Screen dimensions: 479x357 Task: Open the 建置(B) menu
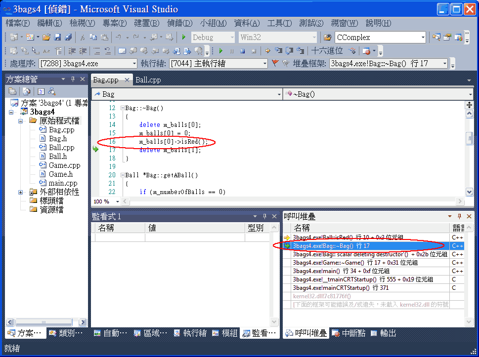pyautogui.click(x=147, y=23)
